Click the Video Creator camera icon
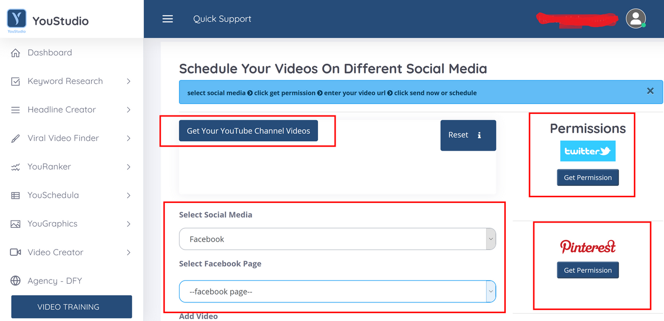 pyautogui.click(x=16, y=252)
